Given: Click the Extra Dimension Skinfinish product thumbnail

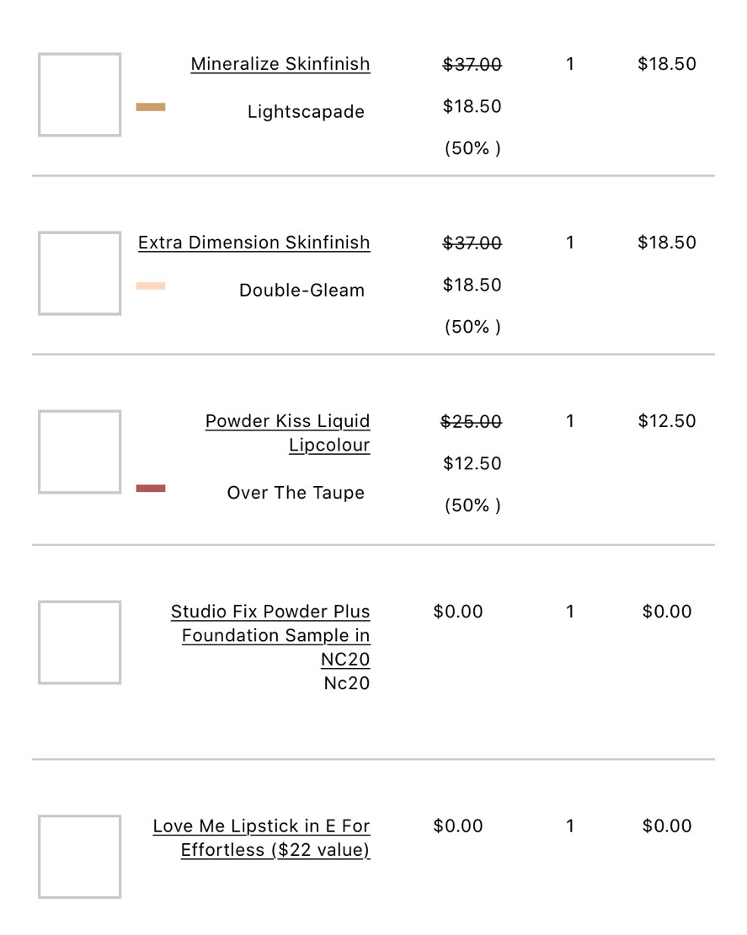Looking at the screenshot, I should click(79, 273).
